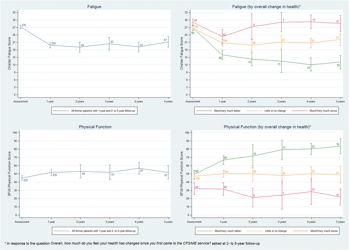Click orange label 31 at 5-years in Fatigue by-health chart
This screenshot has width=349, height=250.
(337, 37)
